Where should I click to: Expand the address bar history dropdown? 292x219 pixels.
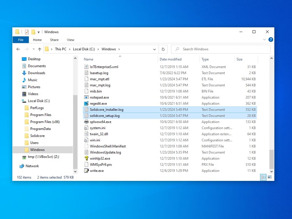click(x=154, y=49)
